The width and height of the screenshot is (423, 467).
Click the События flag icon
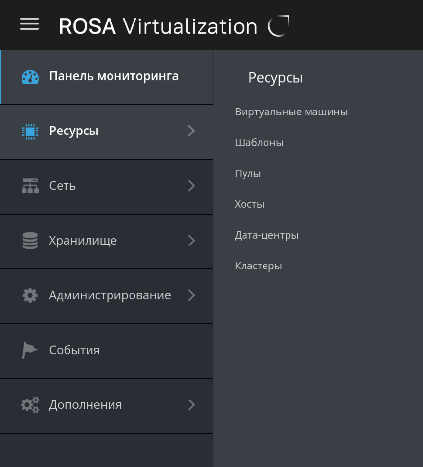point(30,350)
